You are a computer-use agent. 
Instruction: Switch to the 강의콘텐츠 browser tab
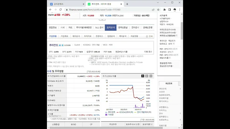(x=67, y=4)
